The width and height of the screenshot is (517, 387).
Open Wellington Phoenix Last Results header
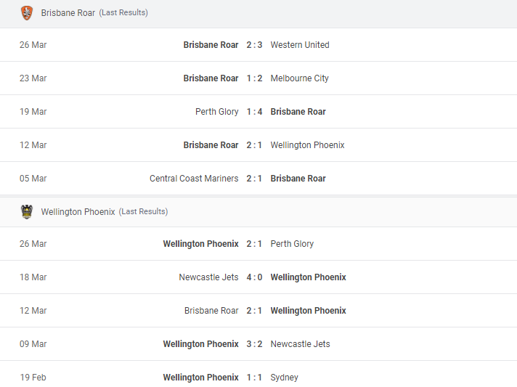click(x=258, y=211)
